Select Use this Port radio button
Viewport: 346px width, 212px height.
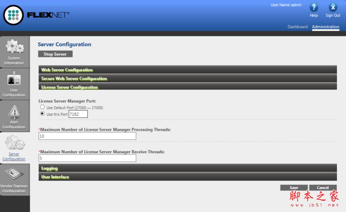(42, 114)
